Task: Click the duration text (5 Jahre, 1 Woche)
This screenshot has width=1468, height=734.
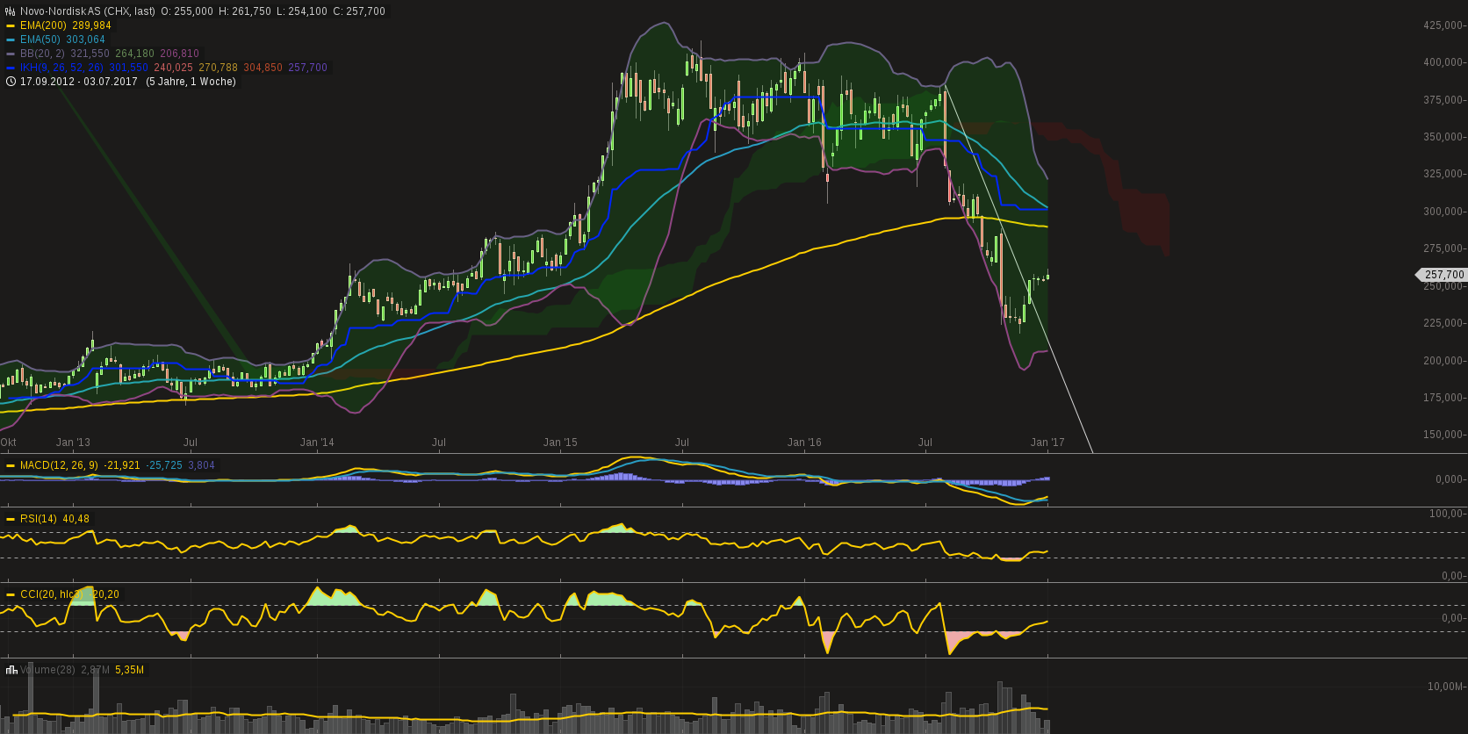Action: click(191, 82)
